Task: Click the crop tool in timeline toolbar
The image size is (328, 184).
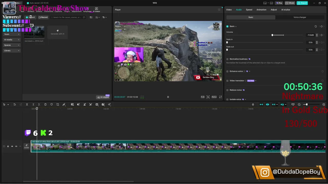Action: (x=58, y=105)
